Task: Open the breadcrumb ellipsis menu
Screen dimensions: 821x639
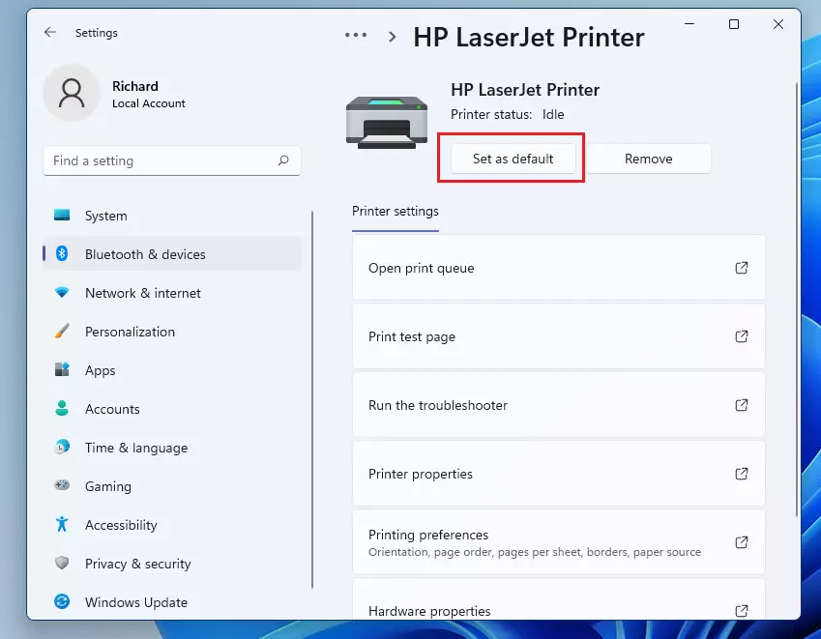Action: point(356,36)
